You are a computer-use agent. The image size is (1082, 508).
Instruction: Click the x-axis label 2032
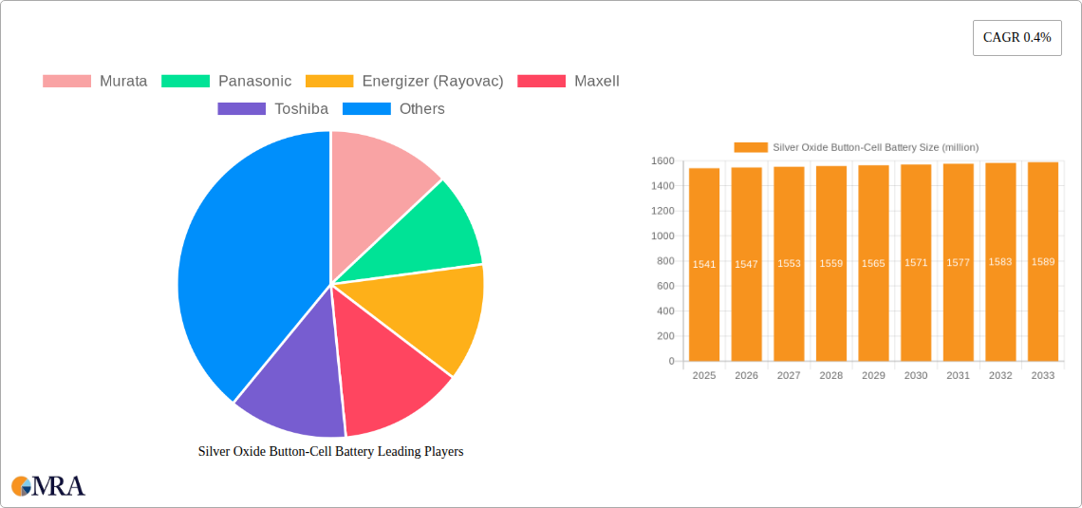[1000, 375]
